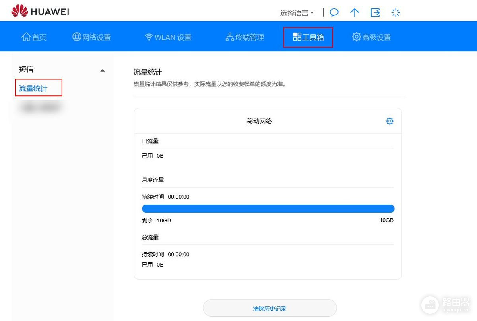
Task: Select 流量统计 in the sidebar
Action: click(x=33, y=88)
